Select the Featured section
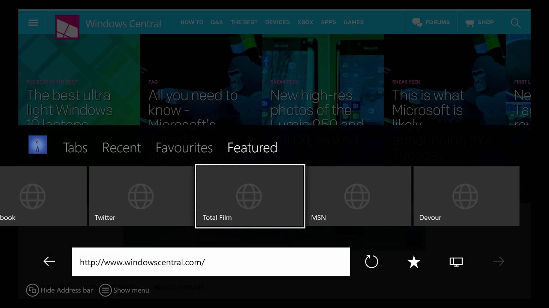Viewport: 549px width, 308px height. pos(252,148)
